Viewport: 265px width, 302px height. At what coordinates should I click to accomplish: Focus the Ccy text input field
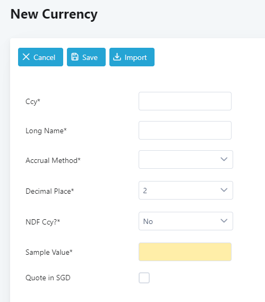[185, 101]
